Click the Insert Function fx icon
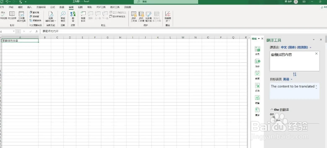 click(37, 31)
